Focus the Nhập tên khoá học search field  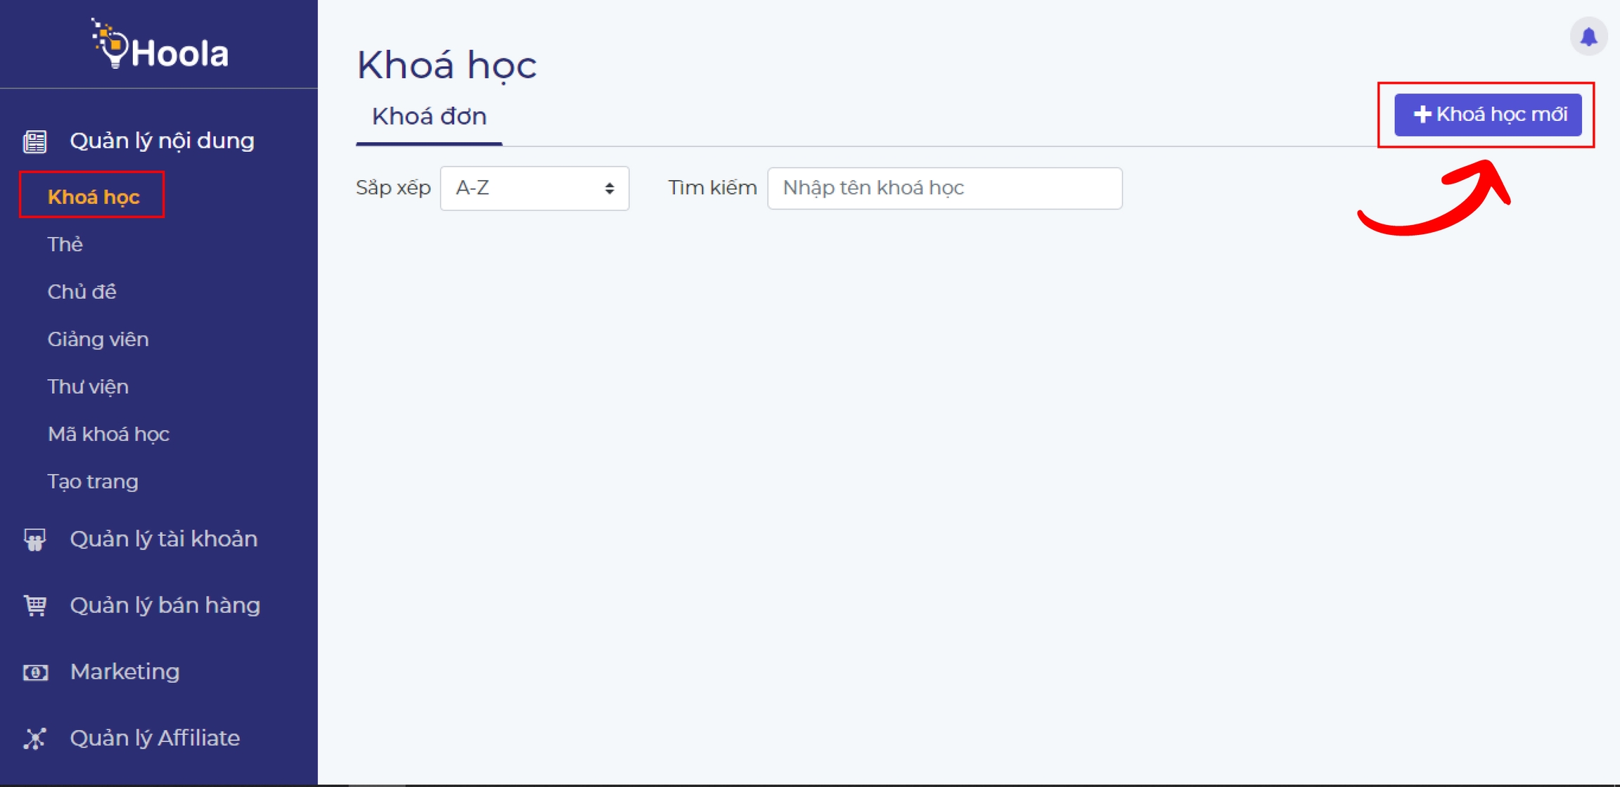pyautogui.click(x=944, y=188)
